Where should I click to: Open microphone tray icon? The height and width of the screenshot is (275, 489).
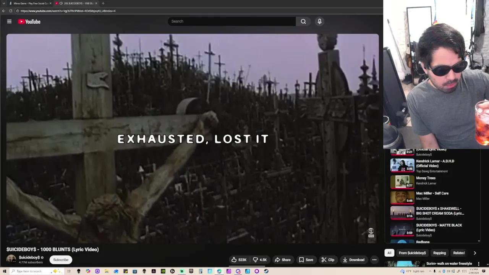coord(434,271)
